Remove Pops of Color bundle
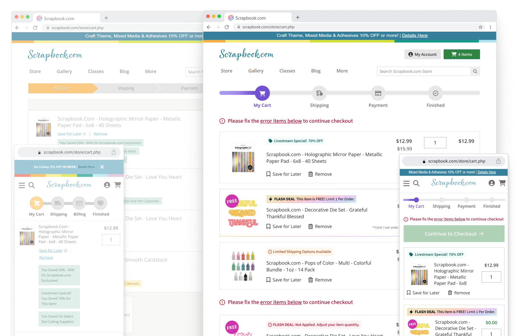 [x=320, y=280]
